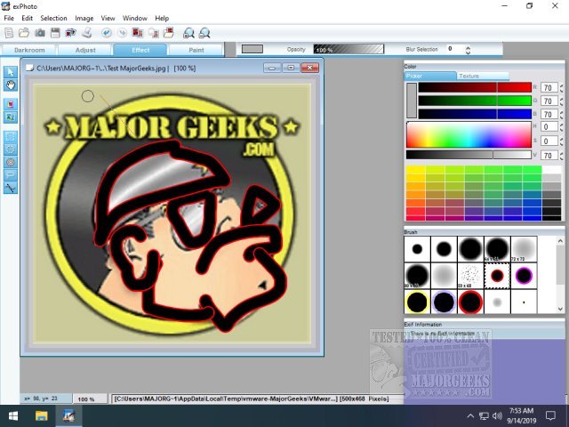Click the H value input field
The image size is (569, 427).
click(x=549, y=126)
